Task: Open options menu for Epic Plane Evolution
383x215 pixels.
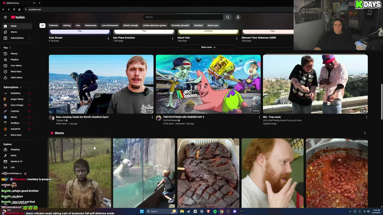Action: tap(173, 39)
